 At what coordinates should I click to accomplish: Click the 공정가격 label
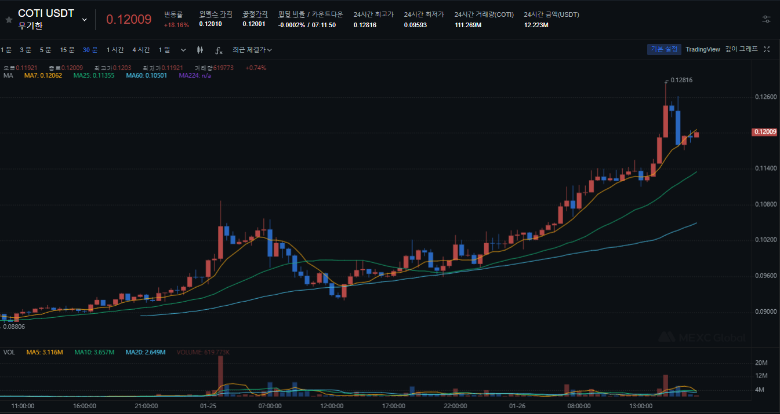click(255, 14)
